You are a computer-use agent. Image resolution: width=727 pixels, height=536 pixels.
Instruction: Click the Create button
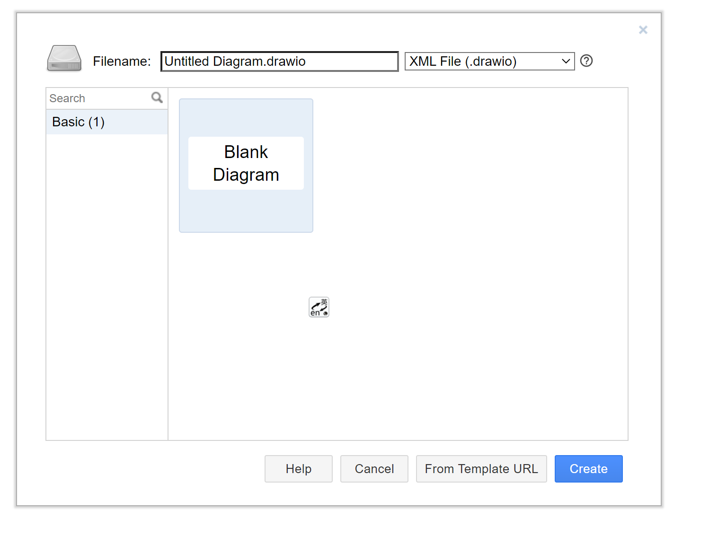(x=589, y=469)
